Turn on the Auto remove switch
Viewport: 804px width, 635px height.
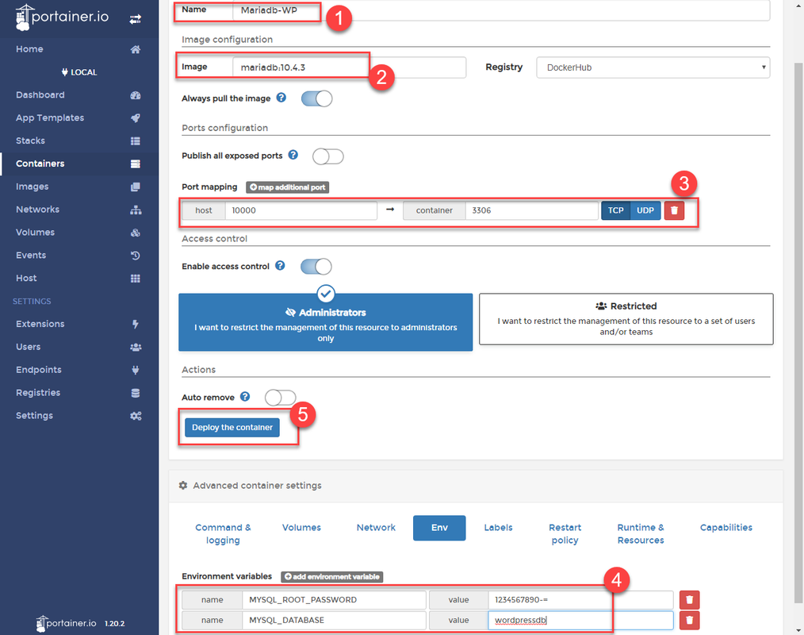[x=280, y=397]
